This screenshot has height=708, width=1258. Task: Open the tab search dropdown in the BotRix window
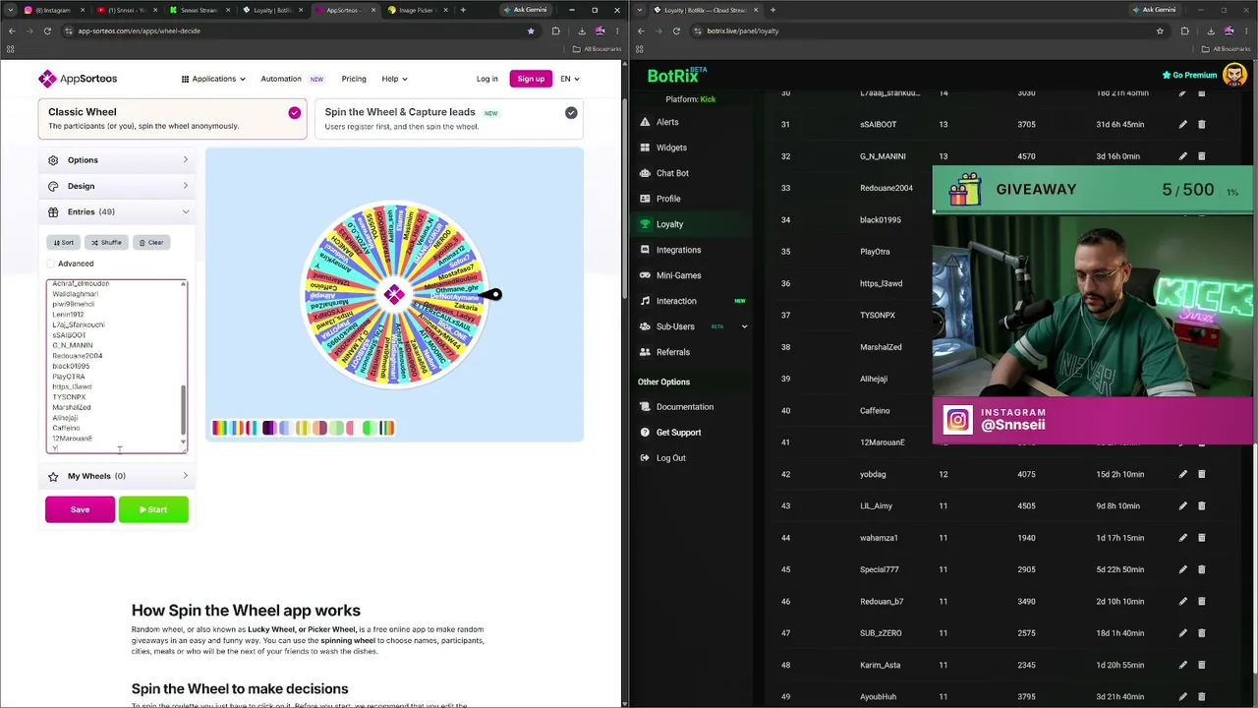pos(640,10)
